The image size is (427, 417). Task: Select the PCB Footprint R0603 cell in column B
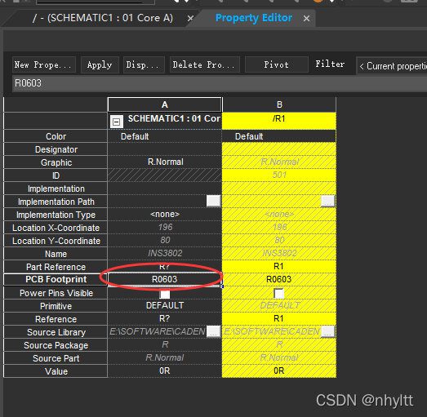pos(279,279)
